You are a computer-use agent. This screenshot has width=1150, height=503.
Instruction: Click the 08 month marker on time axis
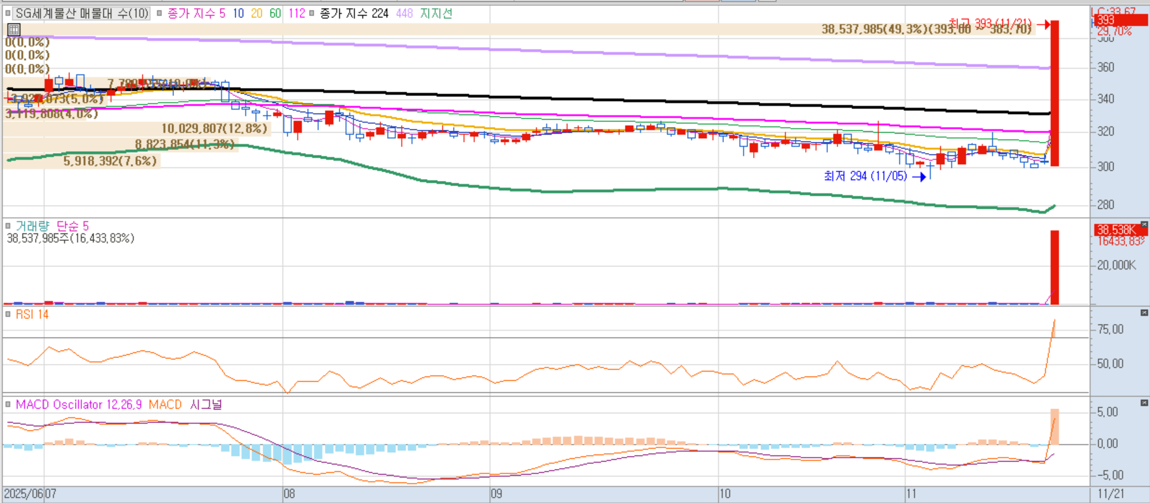click(x=289, y=494)
